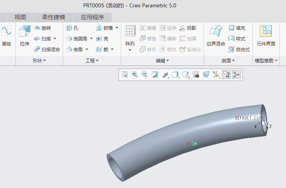Click the perspective view icon

(x=206, y=74)
